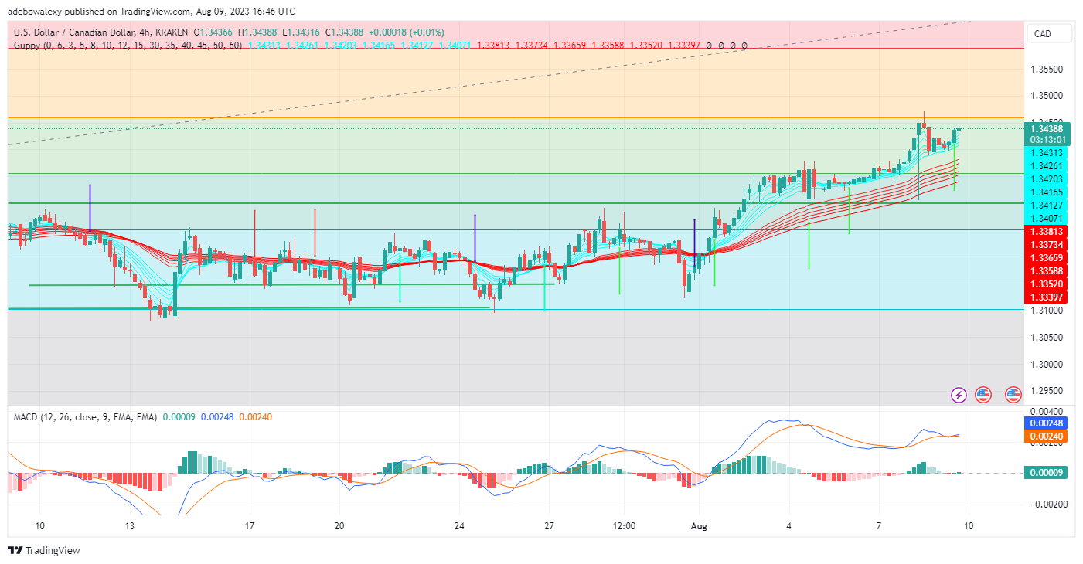Click the purple lightning event icon
The width and height of the screenshot is (1083, 564).
point(959,395)
